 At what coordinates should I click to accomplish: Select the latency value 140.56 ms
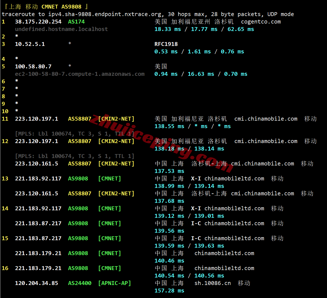click(x=209, y=276)
